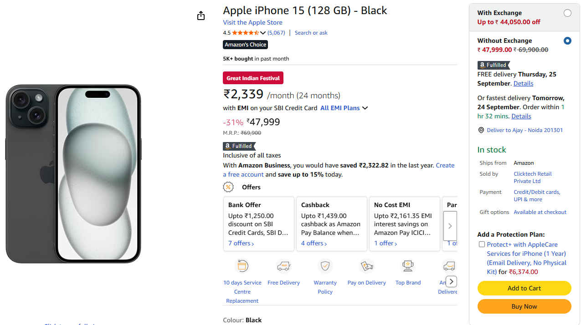Click the 10 days Service Centre Replacement icon
Screen dimensions: 581x325
tap(242, 266)
